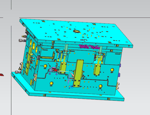Select the vertical yellow-green bar on the left side face

[29, 61]
